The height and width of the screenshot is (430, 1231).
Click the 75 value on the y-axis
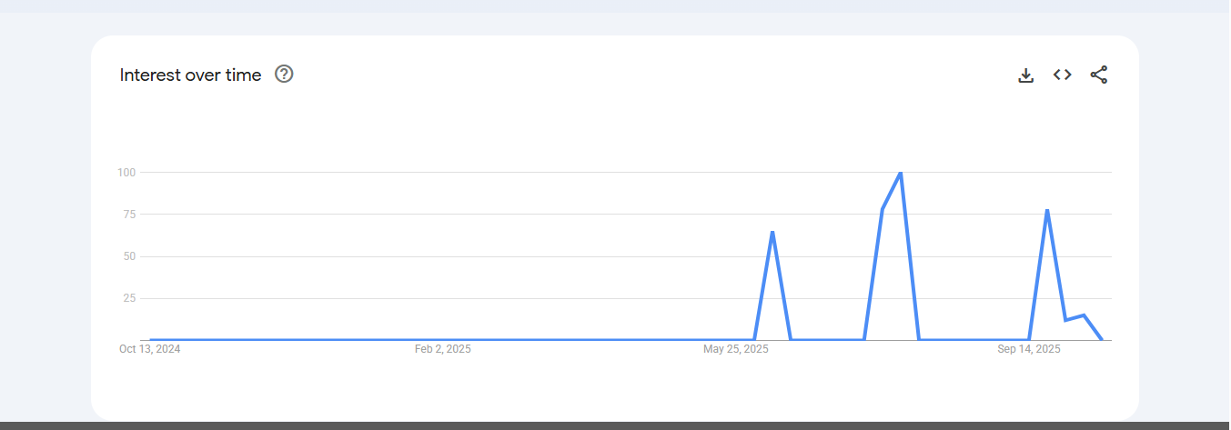128,215
